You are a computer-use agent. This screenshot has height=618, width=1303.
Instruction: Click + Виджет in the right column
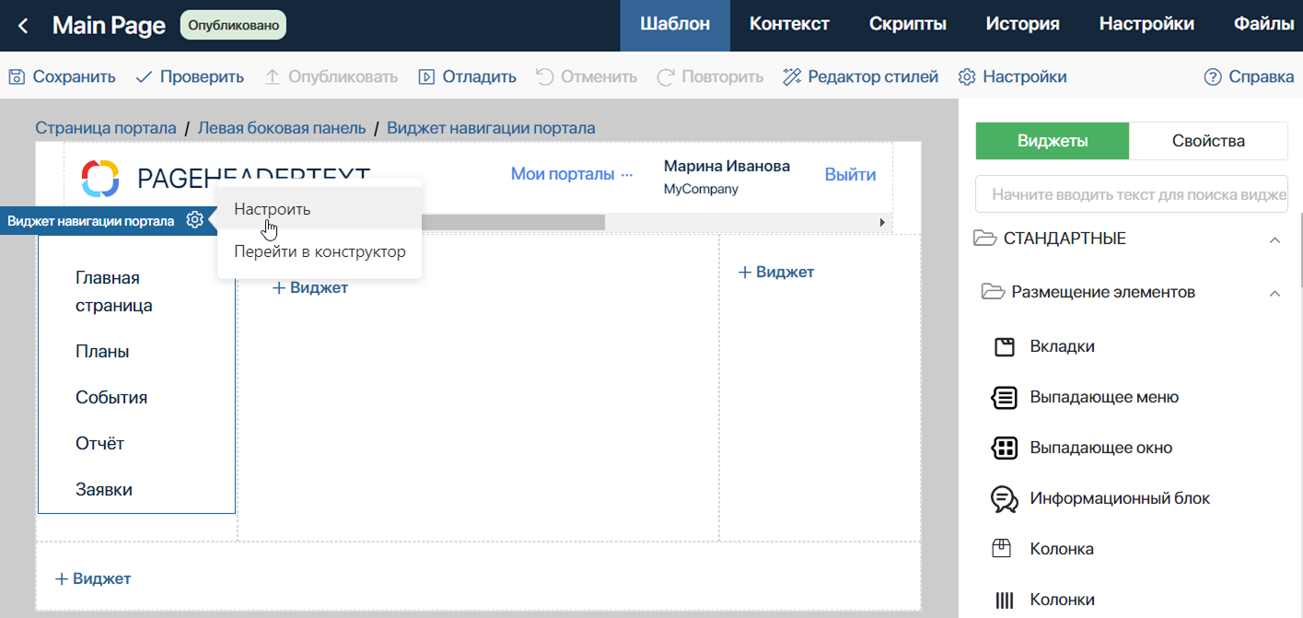click(x=776, y=272)
